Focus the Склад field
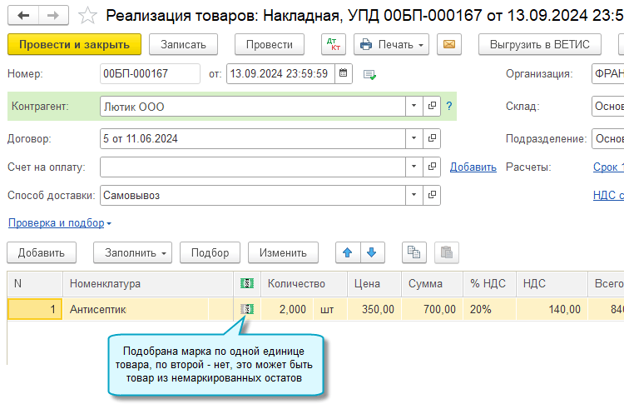 click(607, 107)
